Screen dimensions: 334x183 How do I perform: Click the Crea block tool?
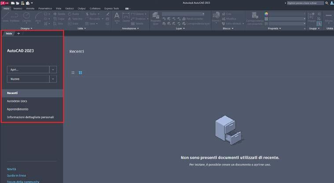[x=227, y=14]
